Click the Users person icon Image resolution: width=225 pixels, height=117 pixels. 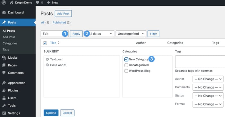click(x=4, y=98)
